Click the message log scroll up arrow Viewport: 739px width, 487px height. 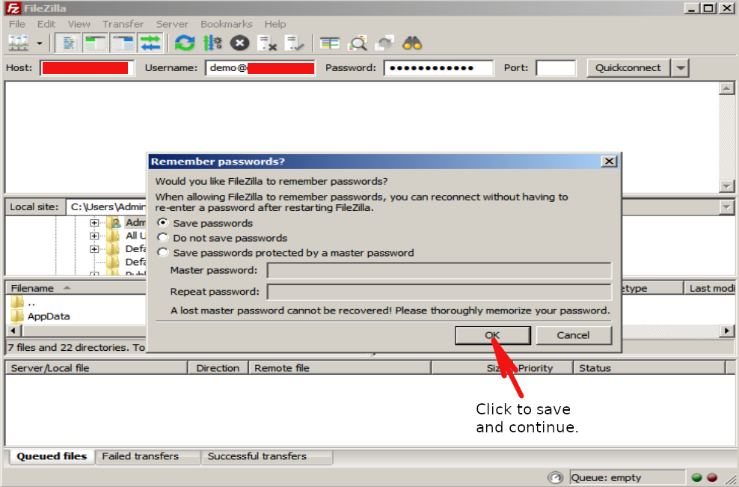(x=726, y=88)
